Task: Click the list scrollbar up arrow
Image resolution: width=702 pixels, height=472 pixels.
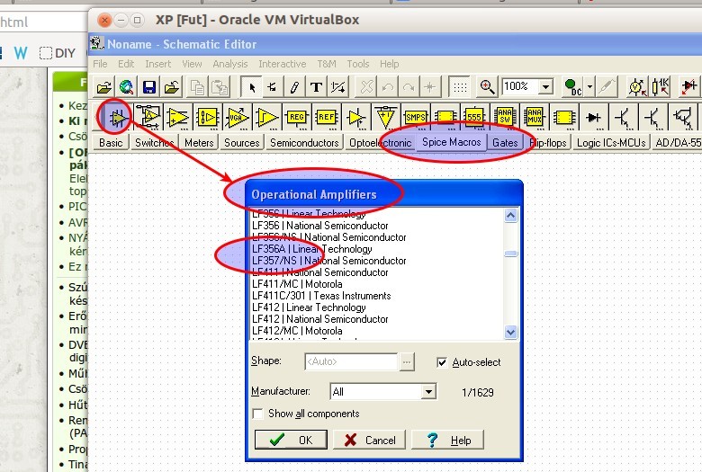Action: [511, 216]
